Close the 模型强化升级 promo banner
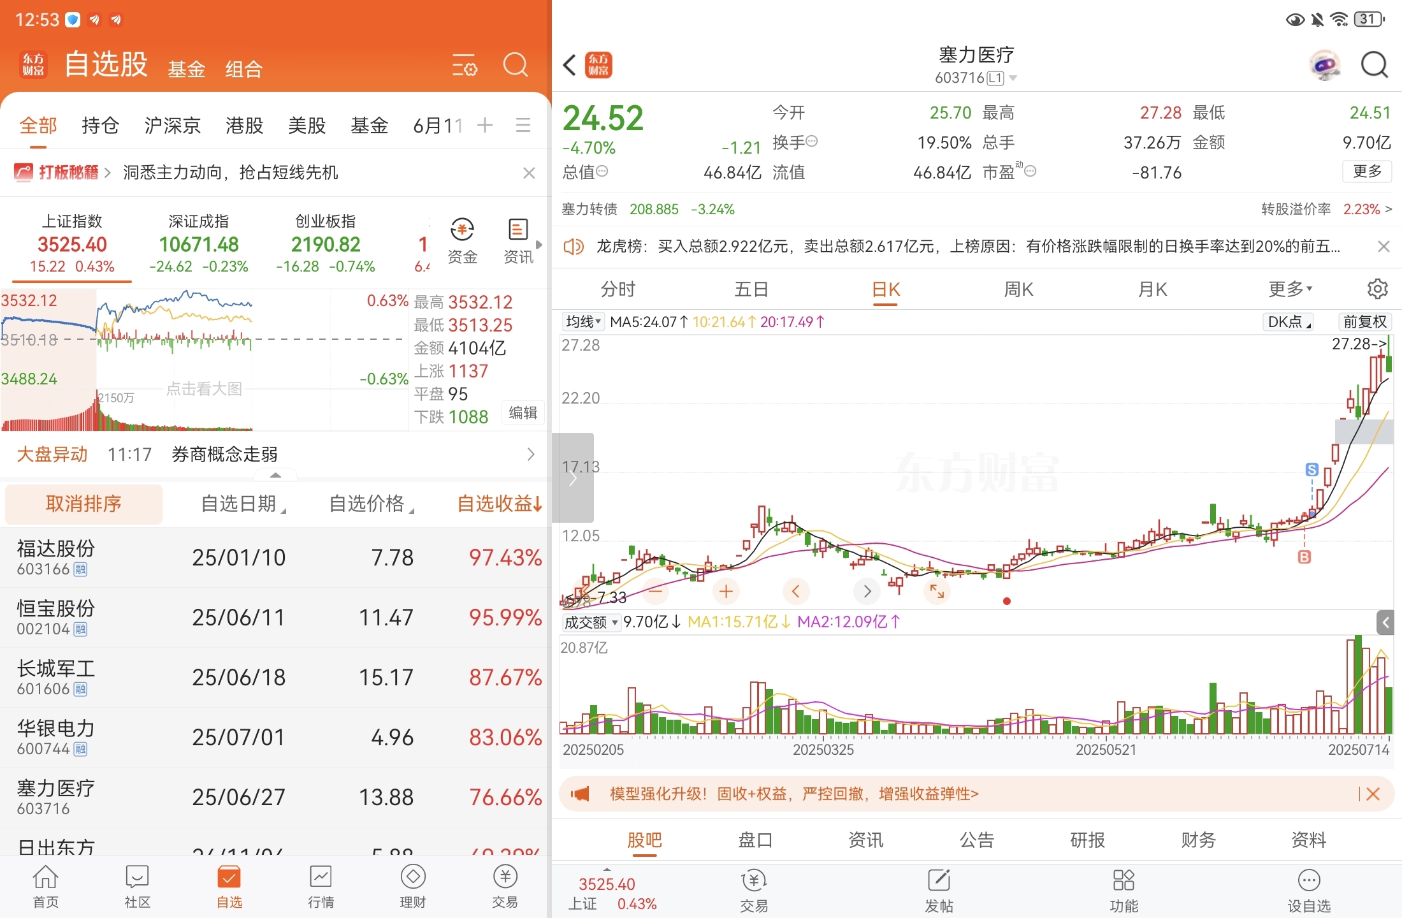The height and width of the screenshot is (918, 1402). 1373,794
